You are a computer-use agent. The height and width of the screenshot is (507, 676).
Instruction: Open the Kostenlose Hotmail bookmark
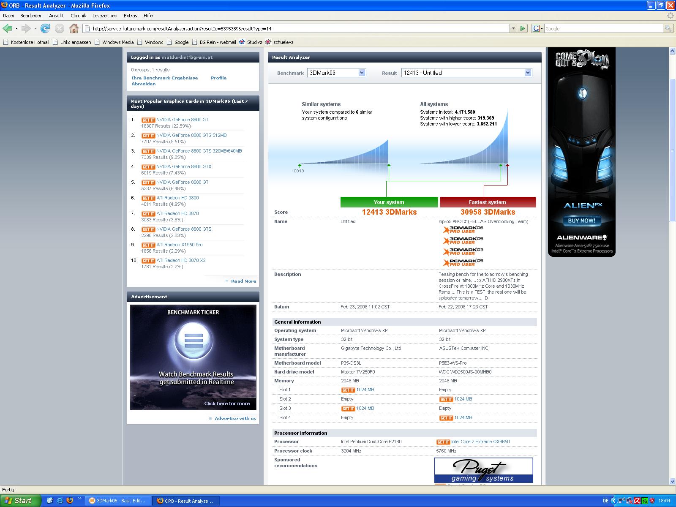pyautogui.click(x=26, y=42)
